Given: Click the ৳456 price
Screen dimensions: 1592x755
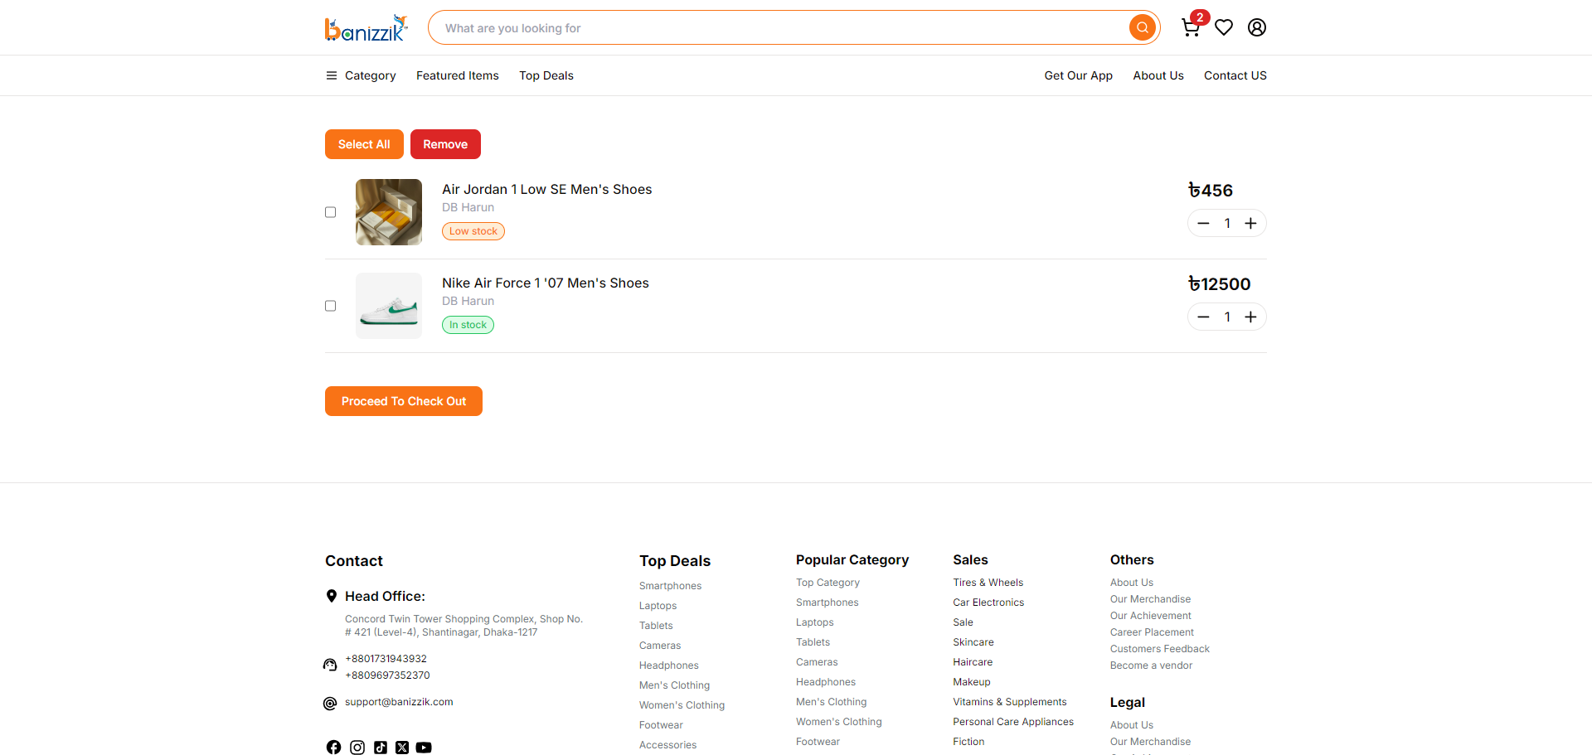Looking at the screenshot, I should [x=1211, y=191].
